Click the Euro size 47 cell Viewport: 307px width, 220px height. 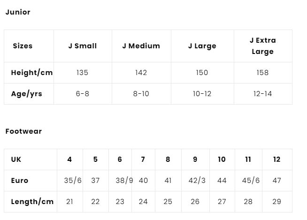[276, 181]
